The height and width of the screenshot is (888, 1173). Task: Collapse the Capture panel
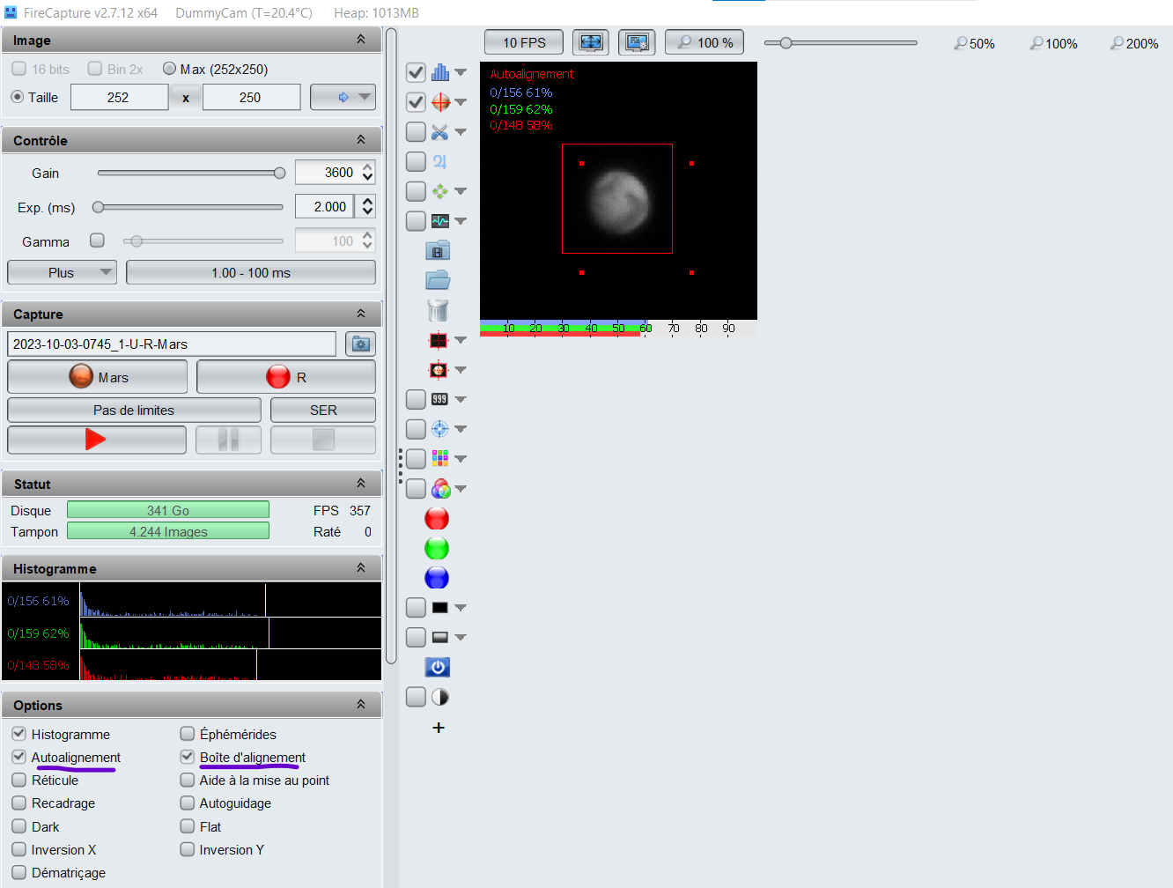(361, 314)
